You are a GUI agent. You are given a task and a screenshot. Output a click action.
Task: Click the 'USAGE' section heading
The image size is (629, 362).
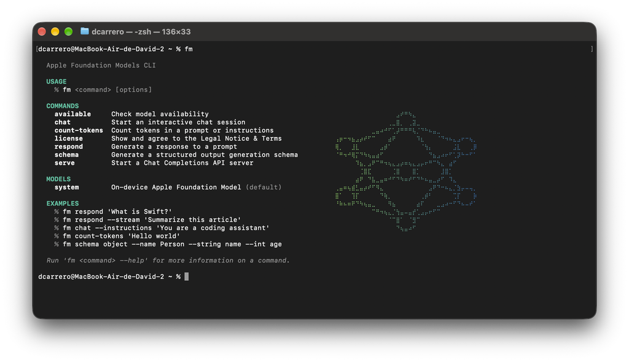pos(57,82)
